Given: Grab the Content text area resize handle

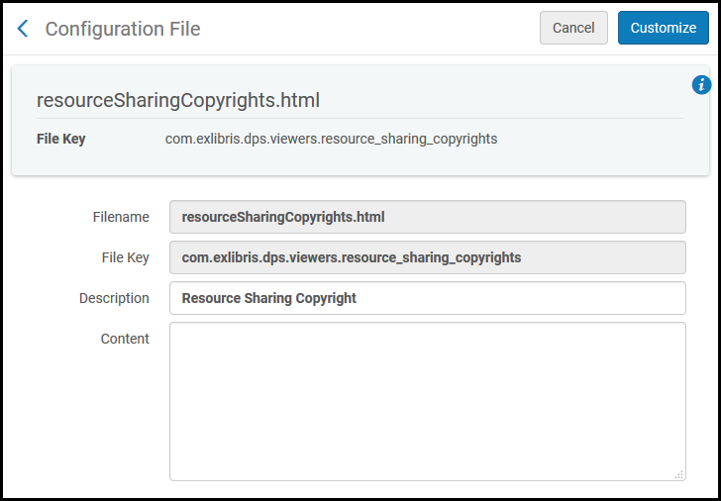Looking at the screenshot, I should point(679,475).
